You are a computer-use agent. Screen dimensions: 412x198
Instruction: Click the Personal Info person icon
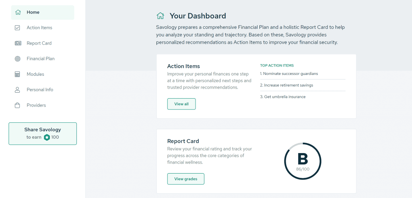pos(17,90)
